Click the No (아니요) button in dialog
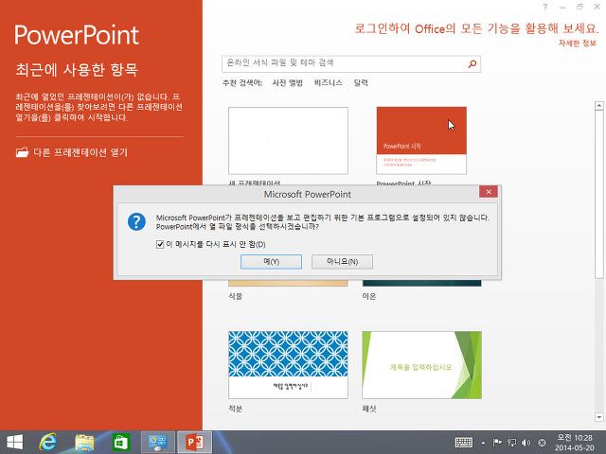This screenshot has width=606, height=454. click(342, 262)
